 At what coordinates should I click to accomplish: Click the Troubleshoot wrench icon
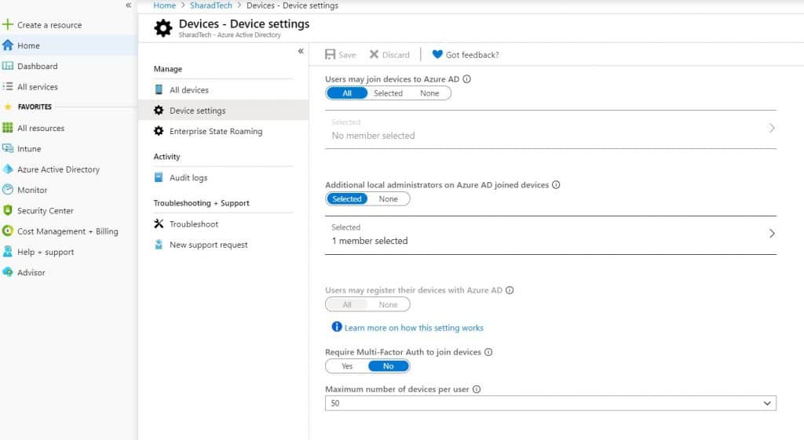pos(159,224)
